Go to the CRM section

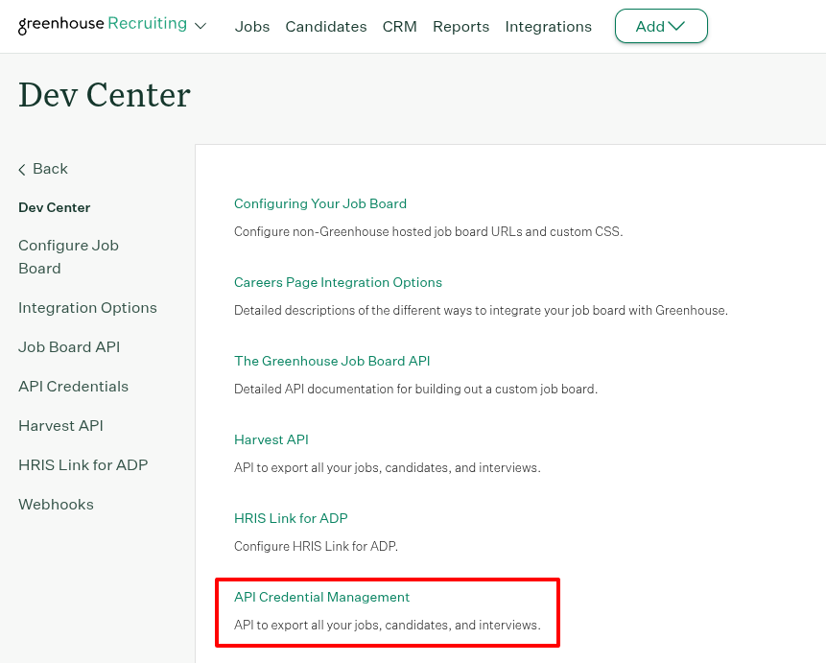(x=400, y=26)
